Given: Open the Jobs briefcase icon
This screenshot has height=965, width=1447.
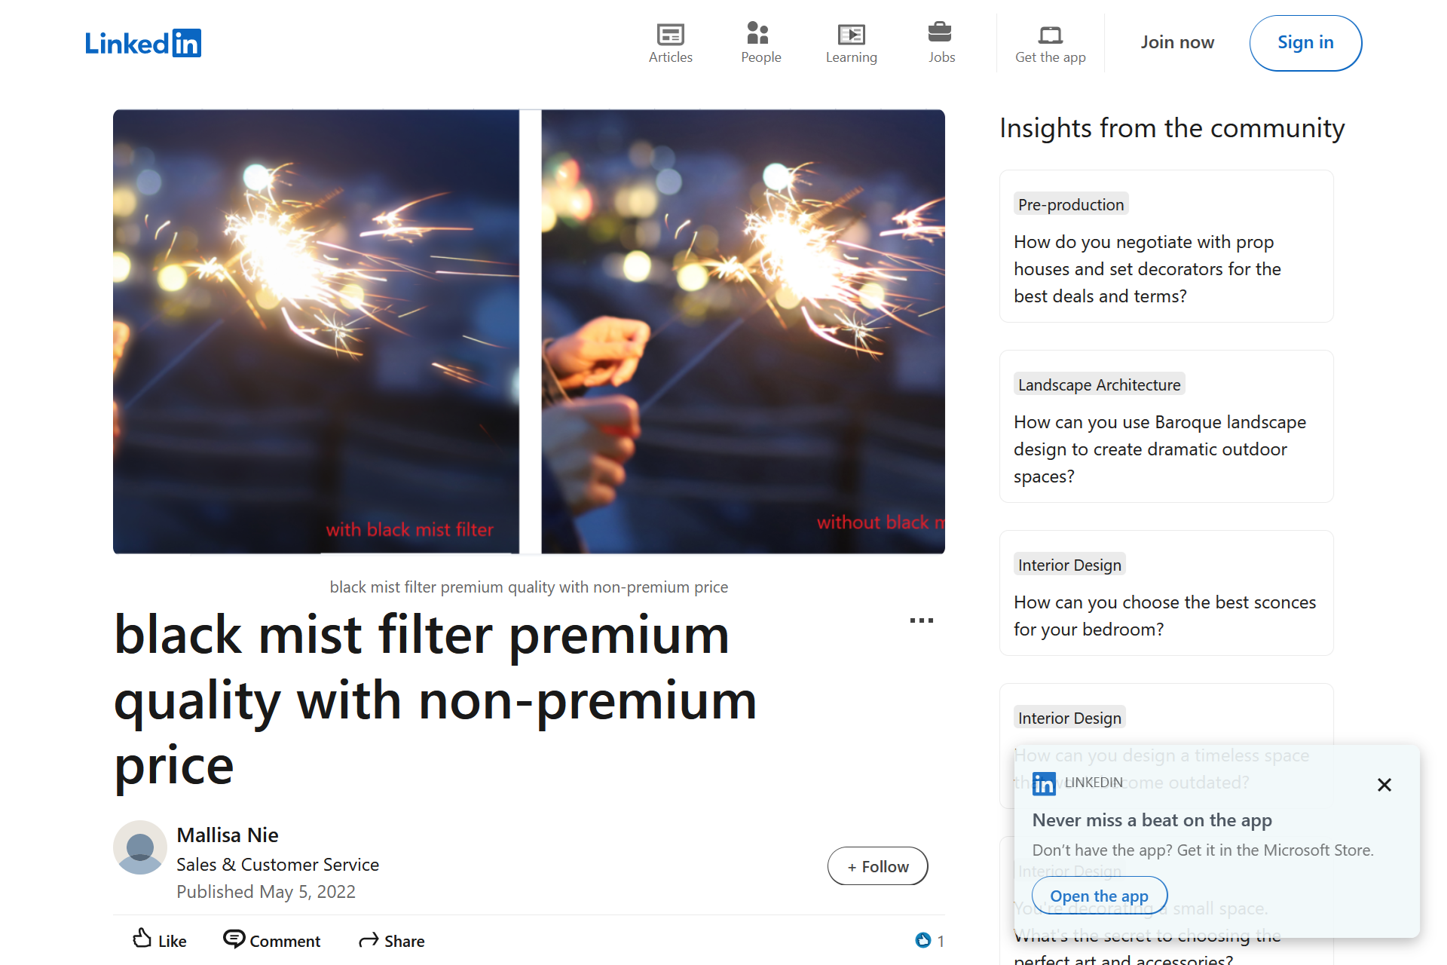Looking at the screenshot, I should tap(940, 32).
